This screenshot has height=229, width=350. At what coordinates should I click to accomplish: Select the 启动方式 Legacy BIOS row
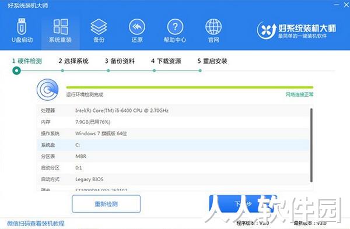click(173, 179)
